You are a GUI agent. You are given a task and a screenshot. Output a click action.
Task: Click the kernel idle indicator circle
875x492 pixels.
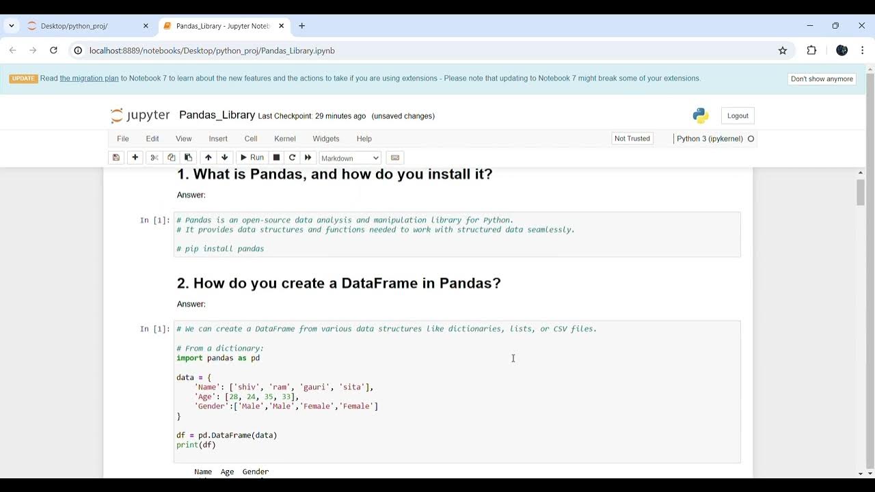(751, 139)
